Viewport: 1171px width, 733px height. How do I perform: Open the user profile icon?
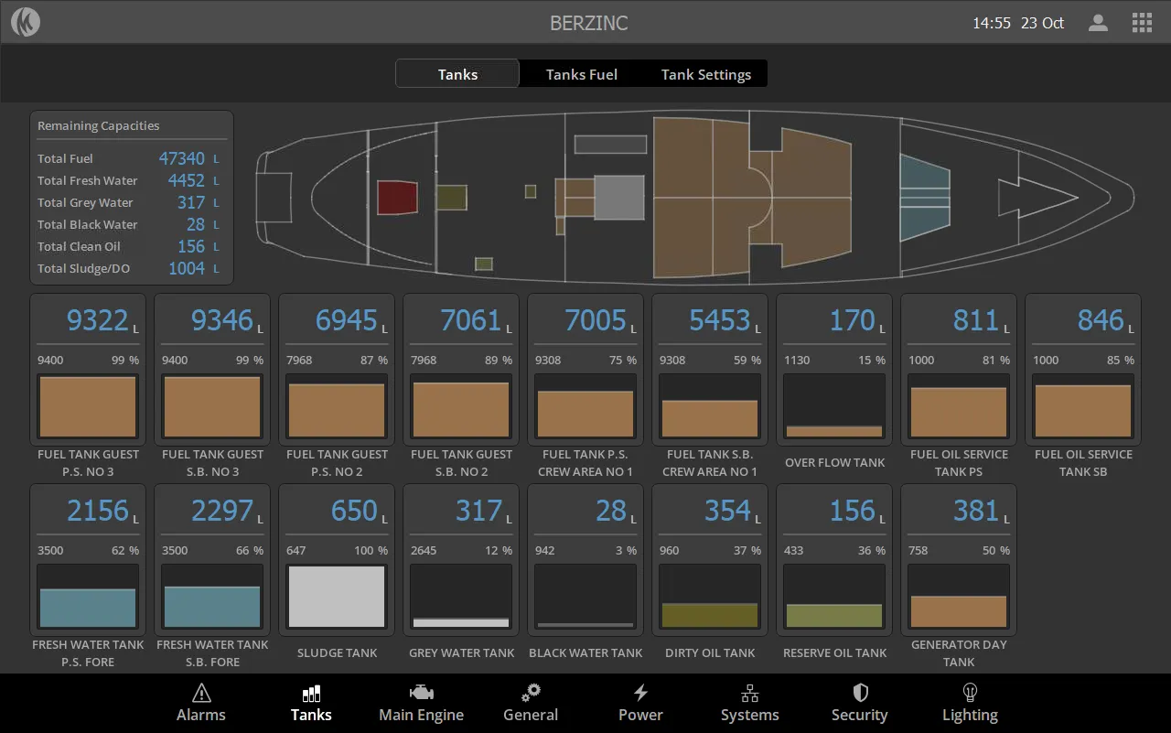click(x=1098, y=23)
